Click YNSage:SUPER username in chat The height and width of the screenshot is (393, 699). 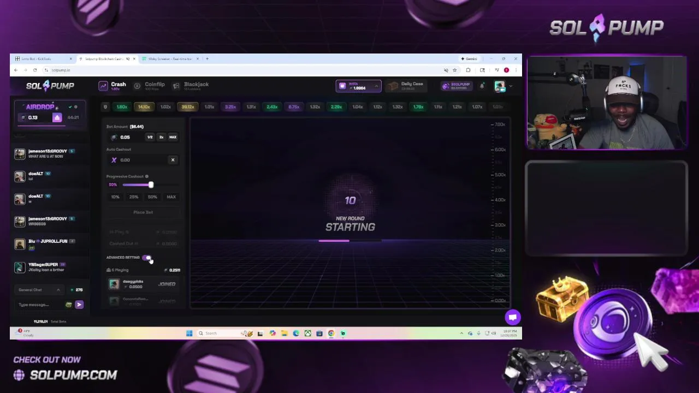[43, 265]
